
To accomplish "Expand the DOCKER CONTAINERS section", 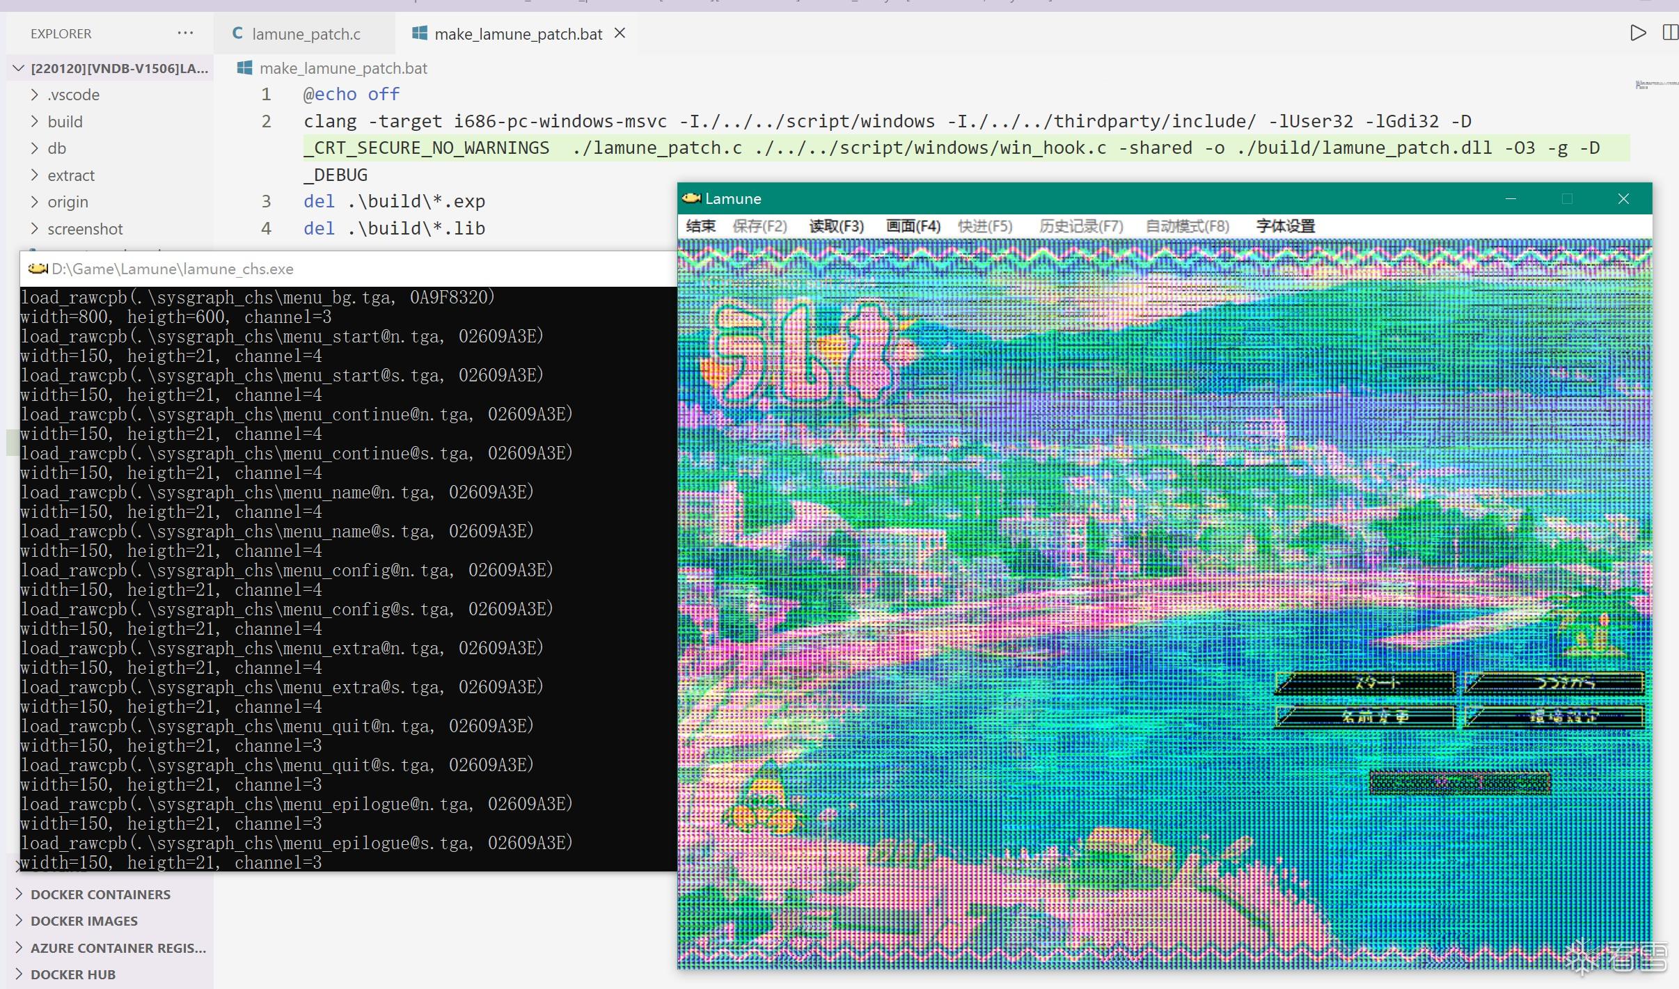I will click(x=100, y=894).
